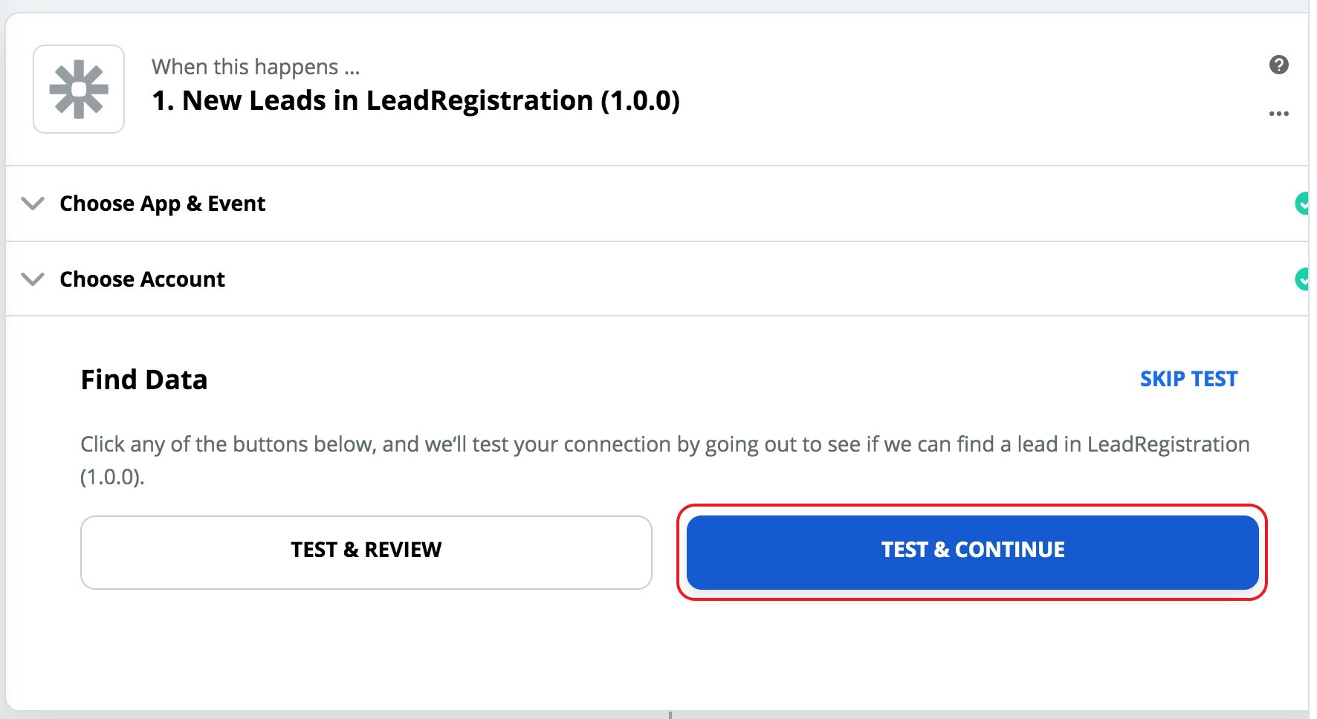
Task: Click the connector line below the step card
Action: [x=670, y=715]
